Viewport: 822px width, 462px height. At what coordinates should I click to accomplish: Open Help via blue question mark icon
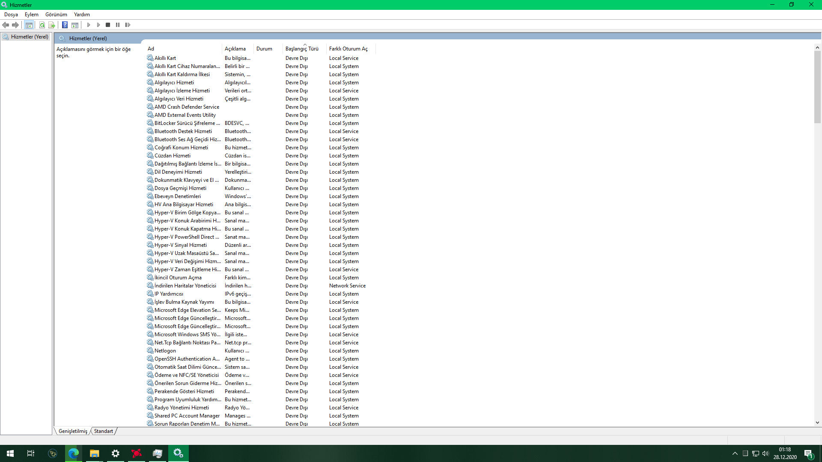click(65, 25)
